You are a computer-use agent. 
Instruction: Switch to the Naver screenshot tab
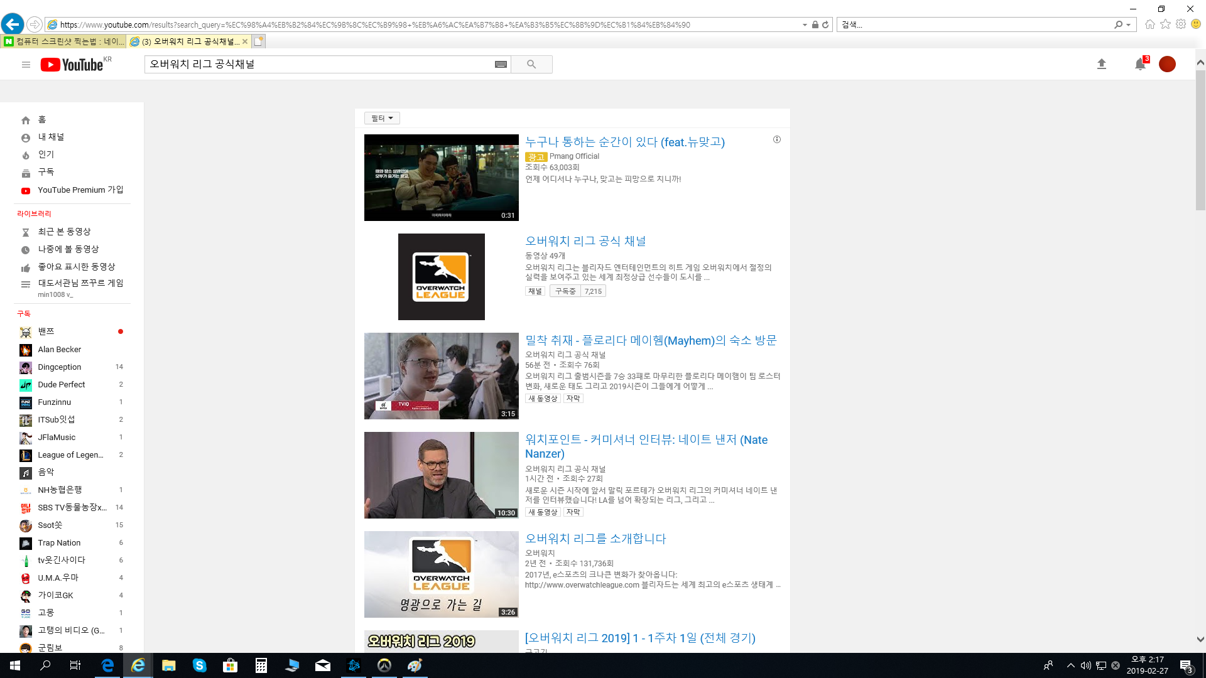tap(63, 41)
